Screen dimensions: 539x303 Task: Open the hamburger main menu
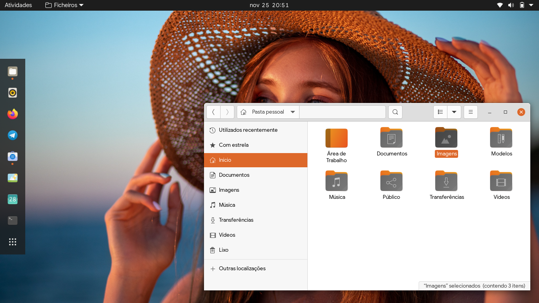click(470, 112)
